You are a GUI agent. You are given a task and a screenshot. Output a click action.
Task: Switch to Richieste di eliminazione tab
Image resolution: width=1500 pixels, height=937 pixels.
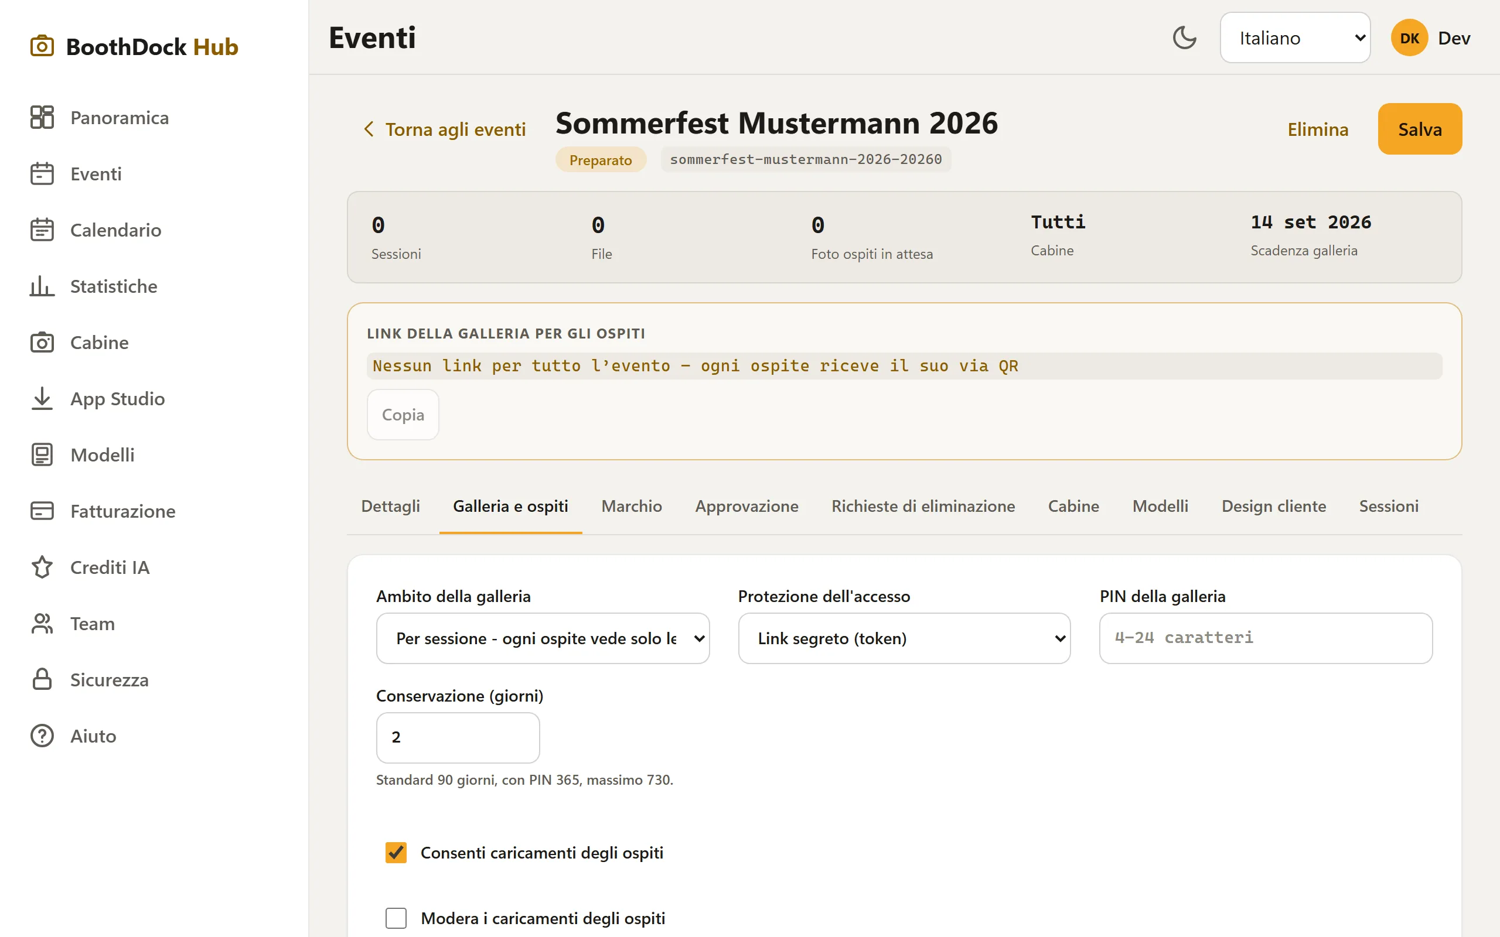click(x=923, y=507)
